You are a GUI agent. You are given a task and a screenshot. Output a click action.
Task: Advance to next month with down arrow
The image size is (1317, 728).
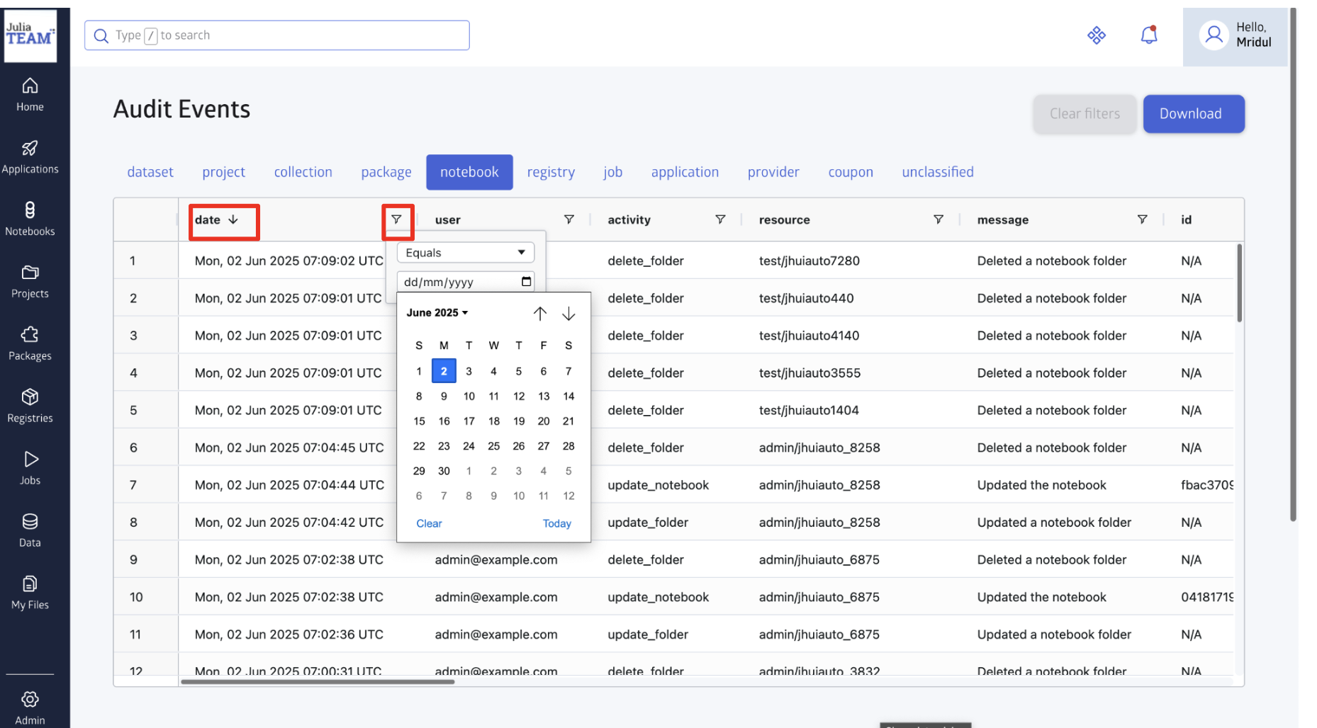[568, 313]
